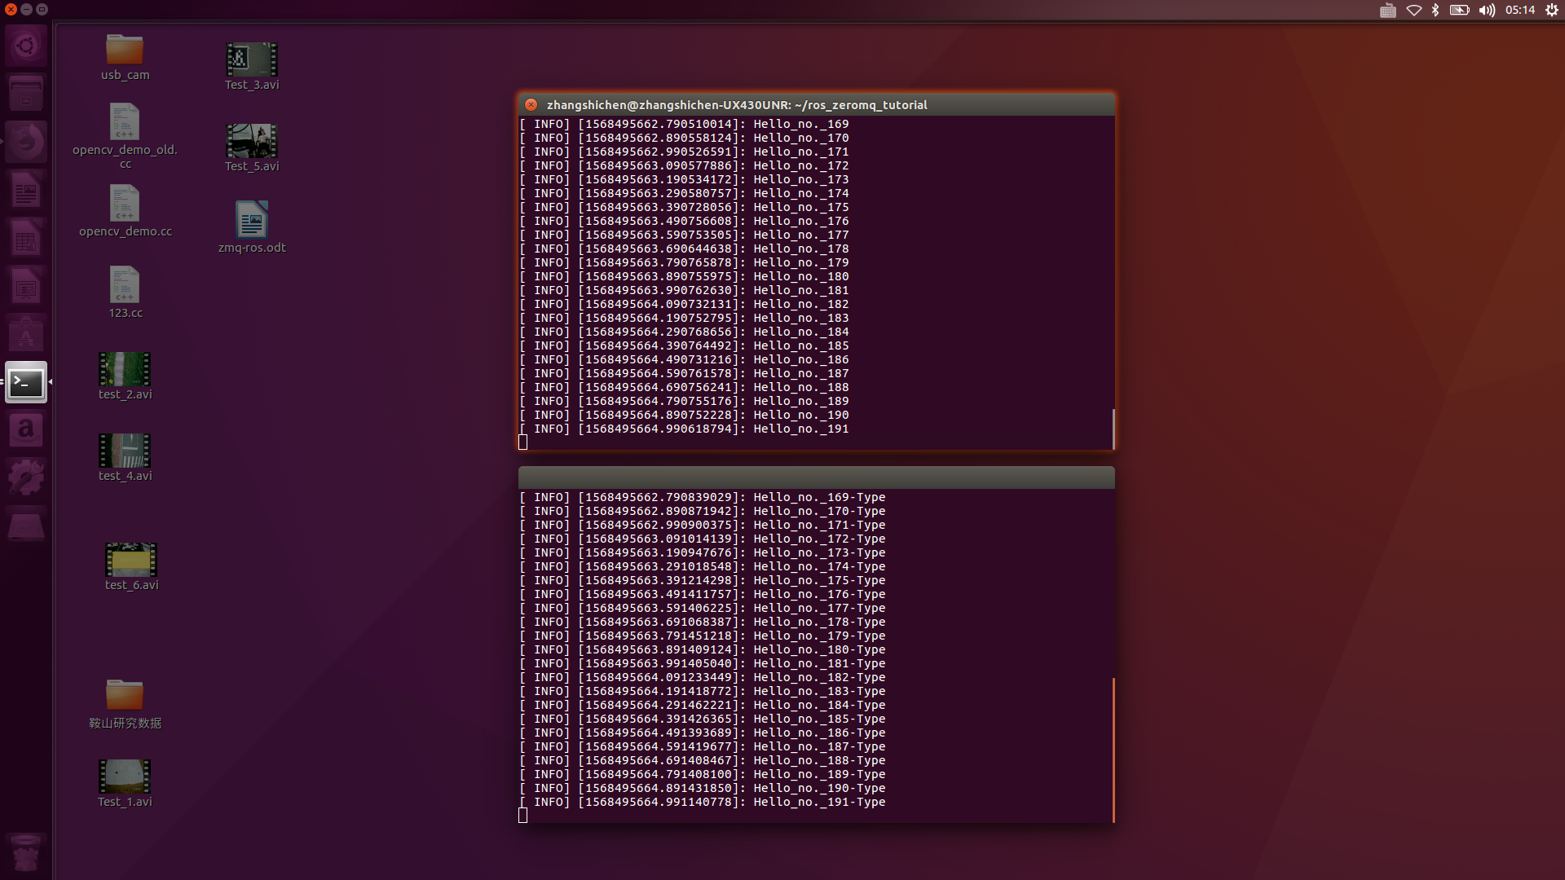Image resolution: width=1565 pixels, height=880 pixels.
Task: Select the zmq-ros.odt document icon
Action: 252,220
